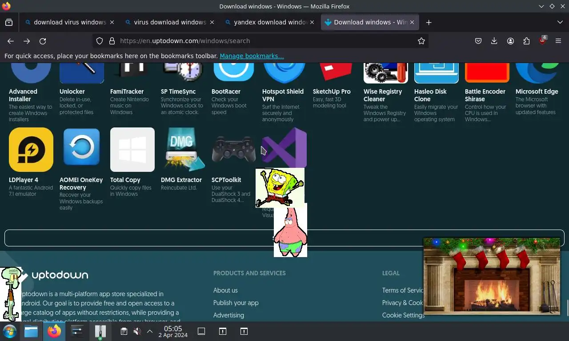The image size is (569, 341).
Task: Close the 'download virus windows' tab
Action: coord(112,22)
